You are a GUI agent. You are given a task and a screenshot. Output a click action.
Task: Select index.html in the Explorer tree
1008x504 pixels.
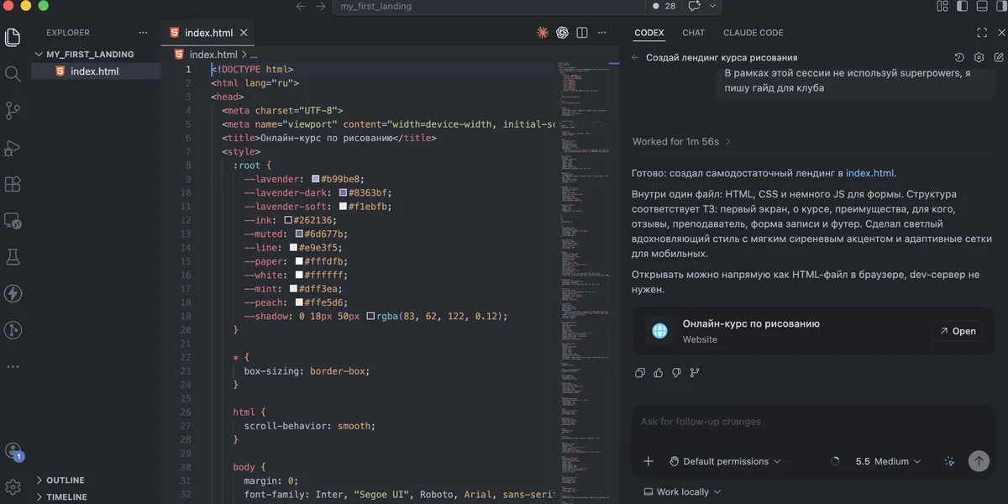click(x=94, y=71)
